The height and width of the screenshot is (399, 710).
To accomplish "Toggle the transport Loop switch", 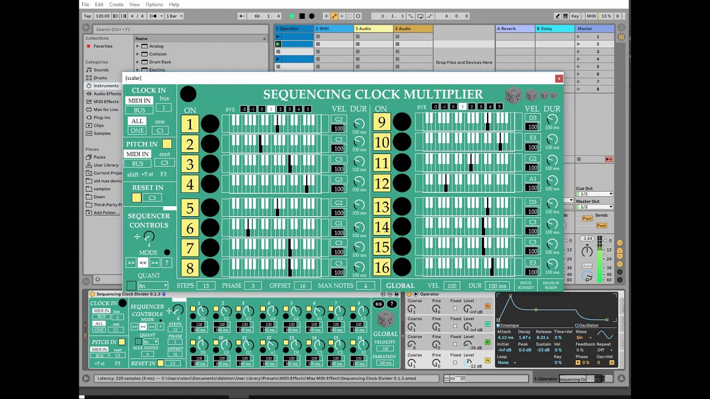I will 420,16.
